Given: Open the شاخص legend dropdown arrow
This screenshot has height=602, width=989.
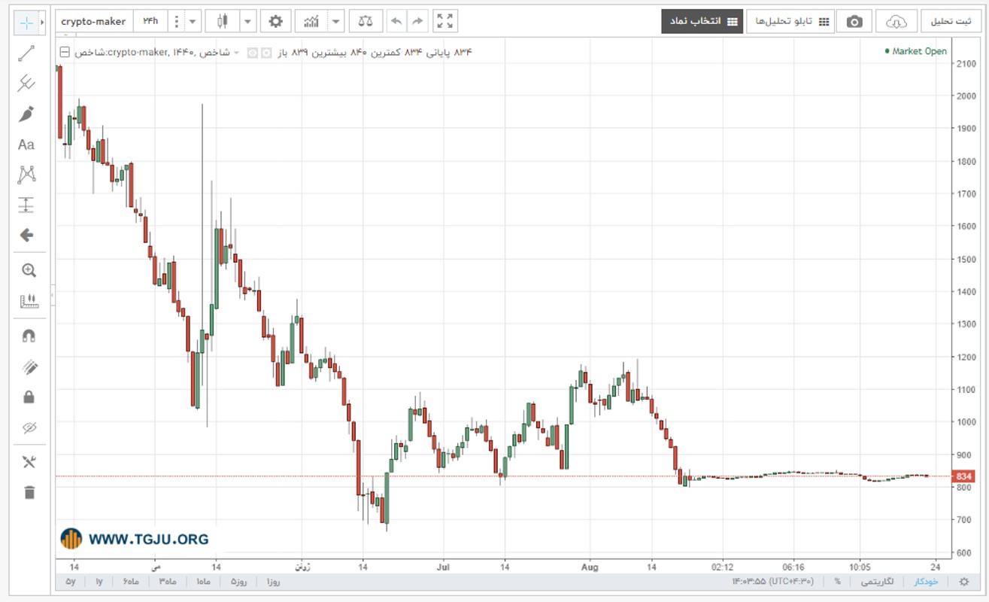Looking at the screenshot, I should (236, 53).
